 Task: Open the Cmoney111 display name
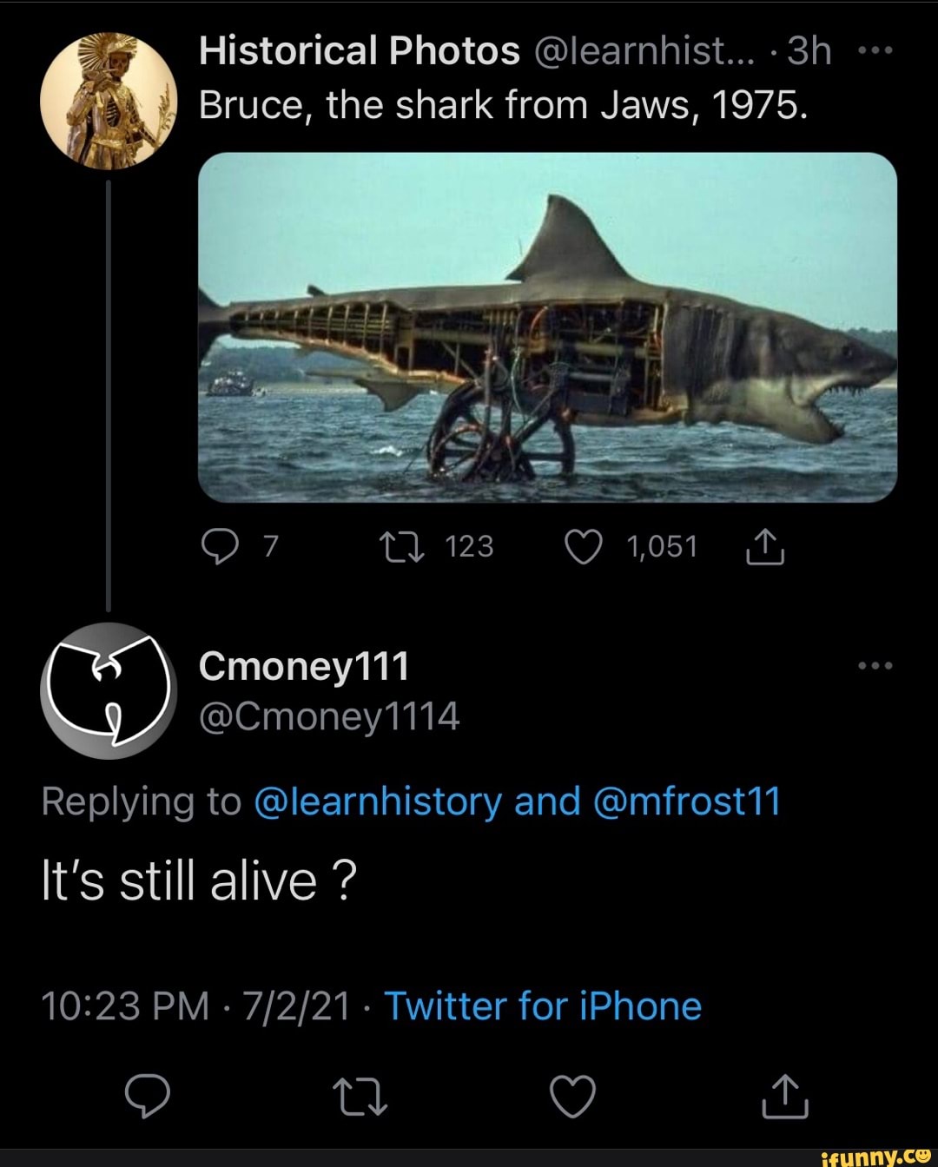click(x=303, y=666)
